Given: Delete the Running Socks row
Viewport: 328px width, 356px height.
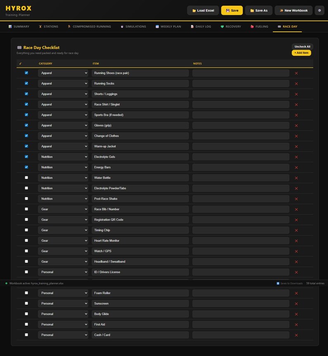Looking at the screenshot, I should point(296,83).
